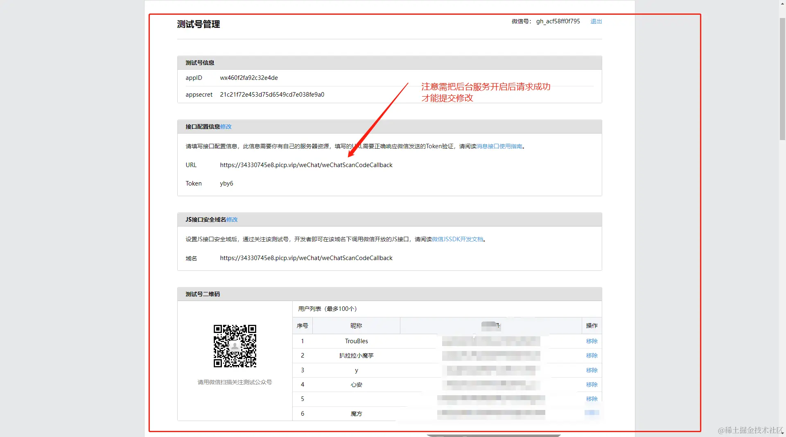Click 移除 for user 心安
This screenshot has height=437, width=786.
[592, 385]
